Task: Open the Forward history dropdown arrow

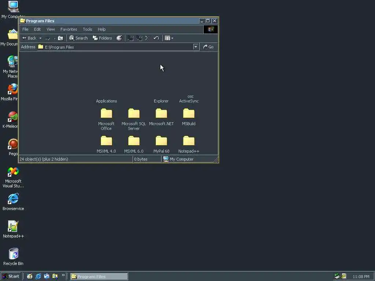Action: click(54, 38)
